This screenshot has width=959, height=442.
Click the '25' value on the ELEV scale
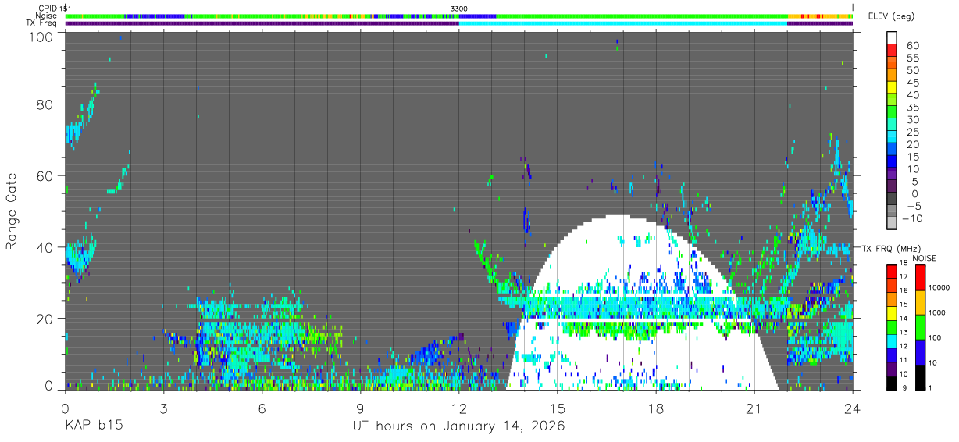coord(913,132)
